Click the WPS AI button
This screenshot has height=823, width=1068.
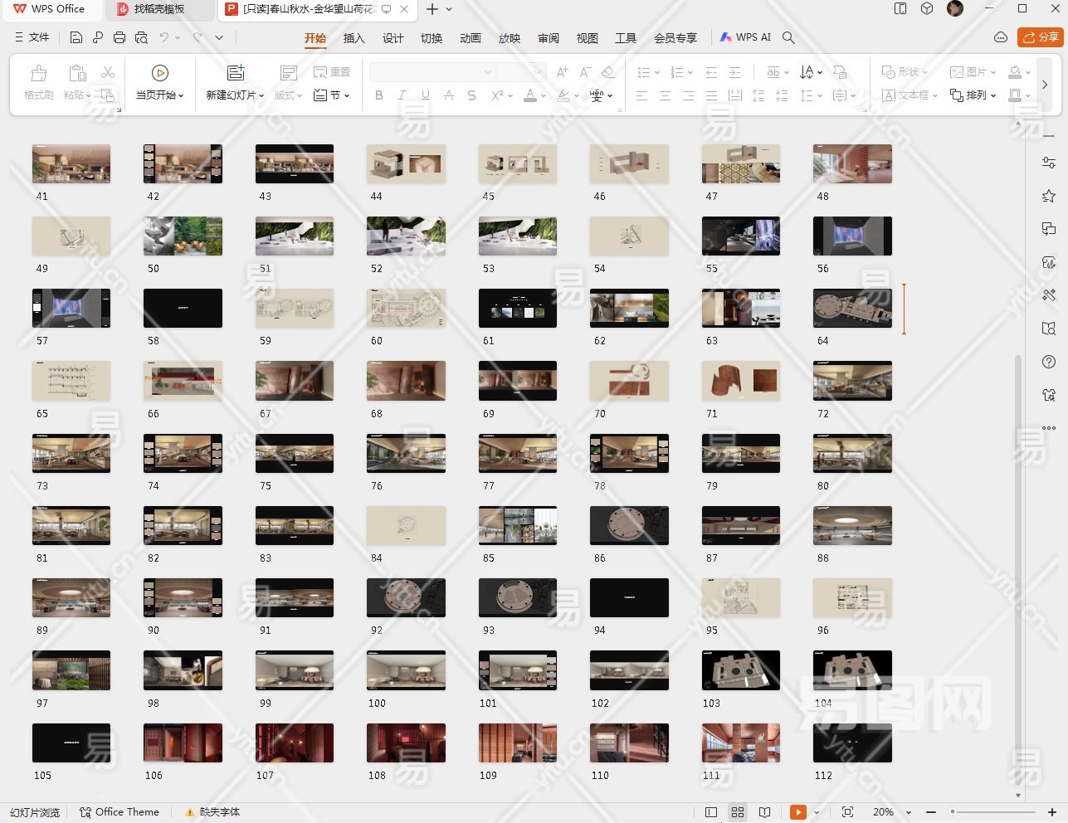point(745,37)
